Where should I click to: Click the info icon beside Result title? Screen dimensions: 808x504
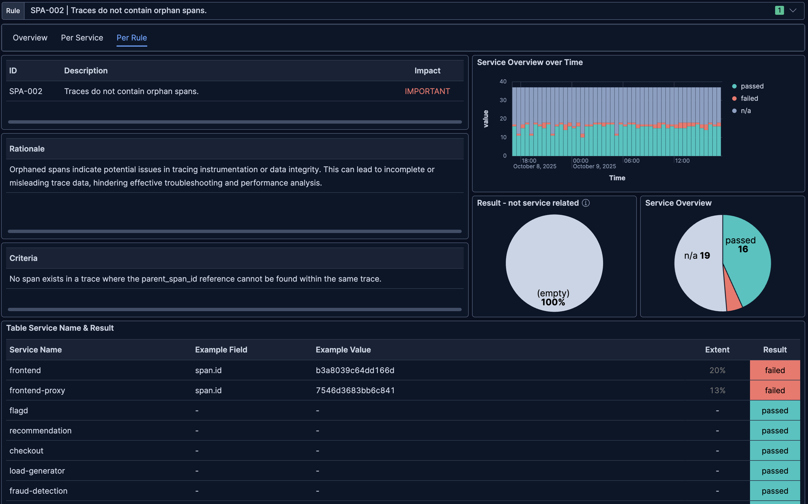pos(586,203)
